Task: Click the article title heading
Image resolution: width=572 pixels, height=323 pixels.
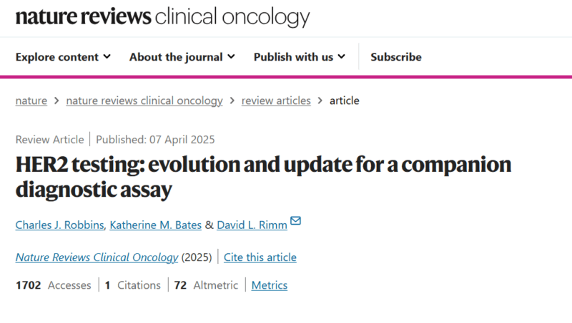Action: coord(263,177)
